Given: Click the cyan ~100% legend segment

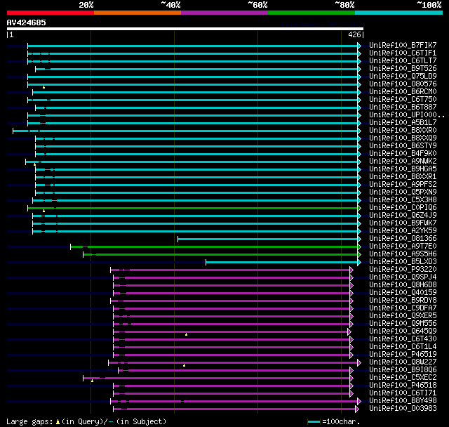Looking at the screenshot, I should click(x=399, y=13).
